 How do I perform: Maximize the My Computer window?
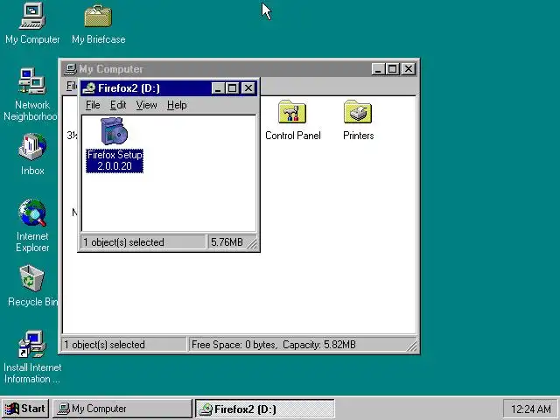point(392,69)
